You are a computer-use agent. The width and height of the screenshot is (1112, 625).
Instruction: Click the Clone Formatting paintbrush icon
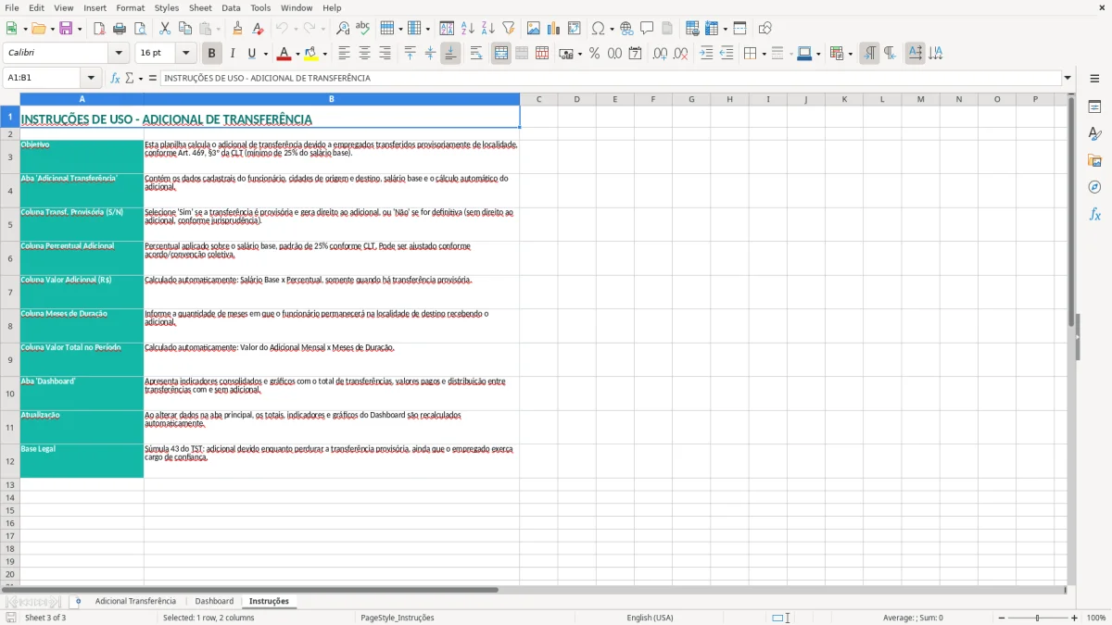237,29
